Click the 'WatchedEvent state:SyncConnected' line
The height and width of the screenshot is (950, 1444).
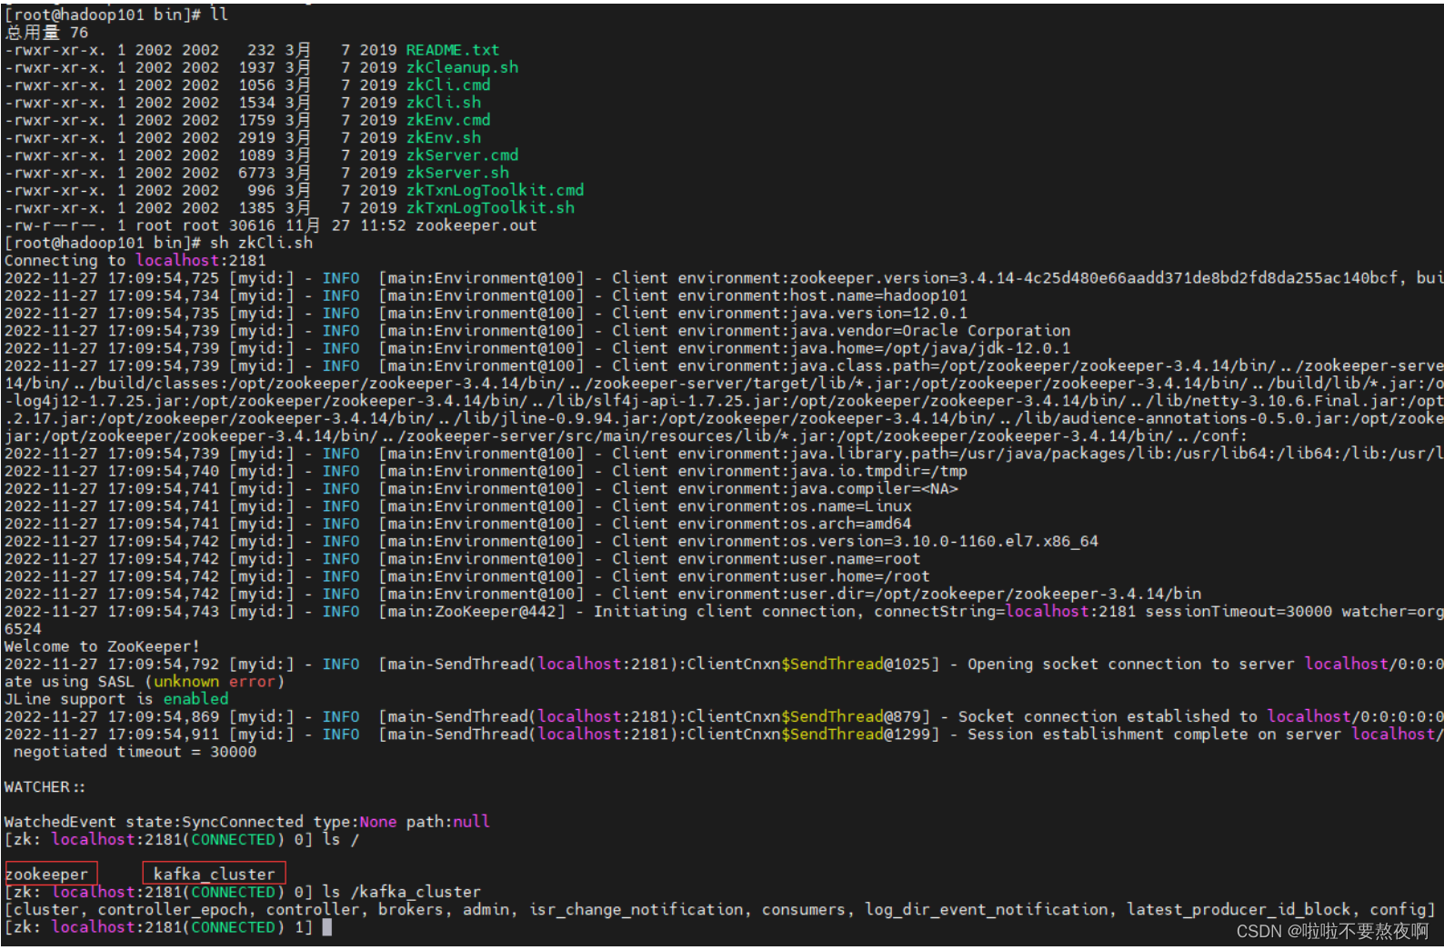click(x=247, y=822)
